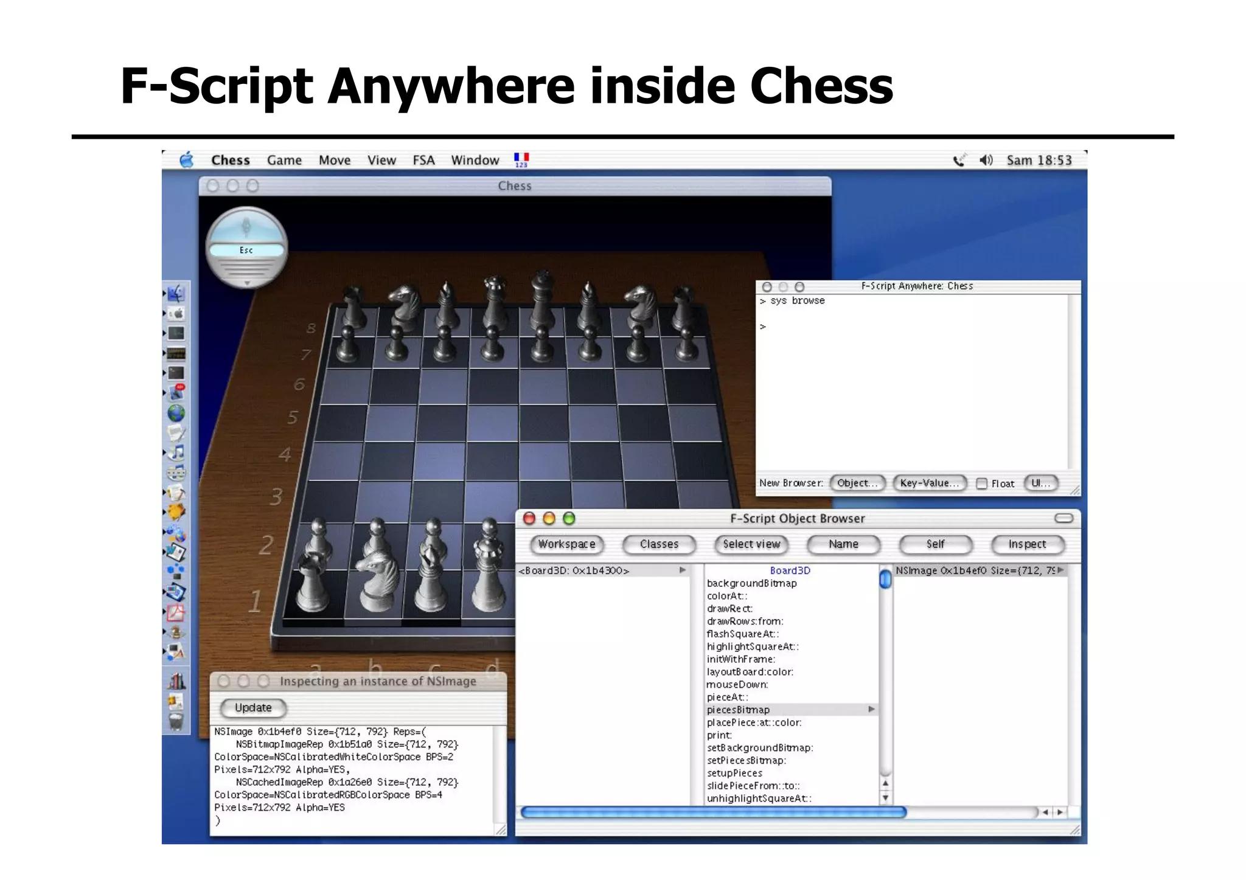The width and height of the screenshot is (1246, 880).
Task: Click the UI... button
Action: (x=1040, y=483)
